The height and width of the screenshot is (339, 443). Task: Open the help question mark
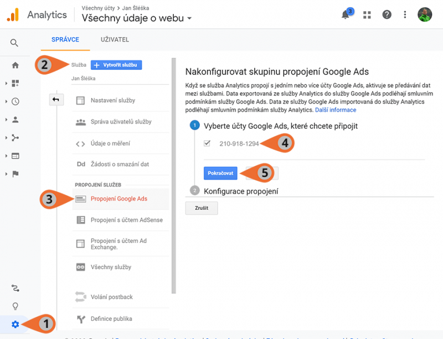(x=387, y=14)
